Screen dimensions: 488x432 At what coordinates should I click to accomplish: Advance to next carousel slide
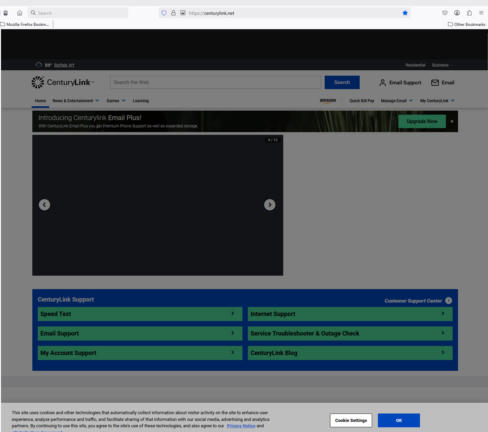point(270,205)
